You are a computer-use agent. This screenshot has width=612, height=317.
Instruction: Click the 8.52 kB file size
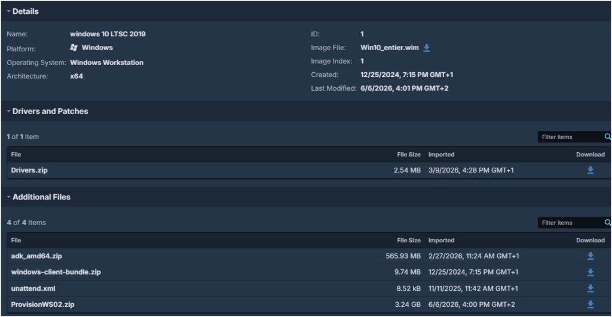coord(409,288)
